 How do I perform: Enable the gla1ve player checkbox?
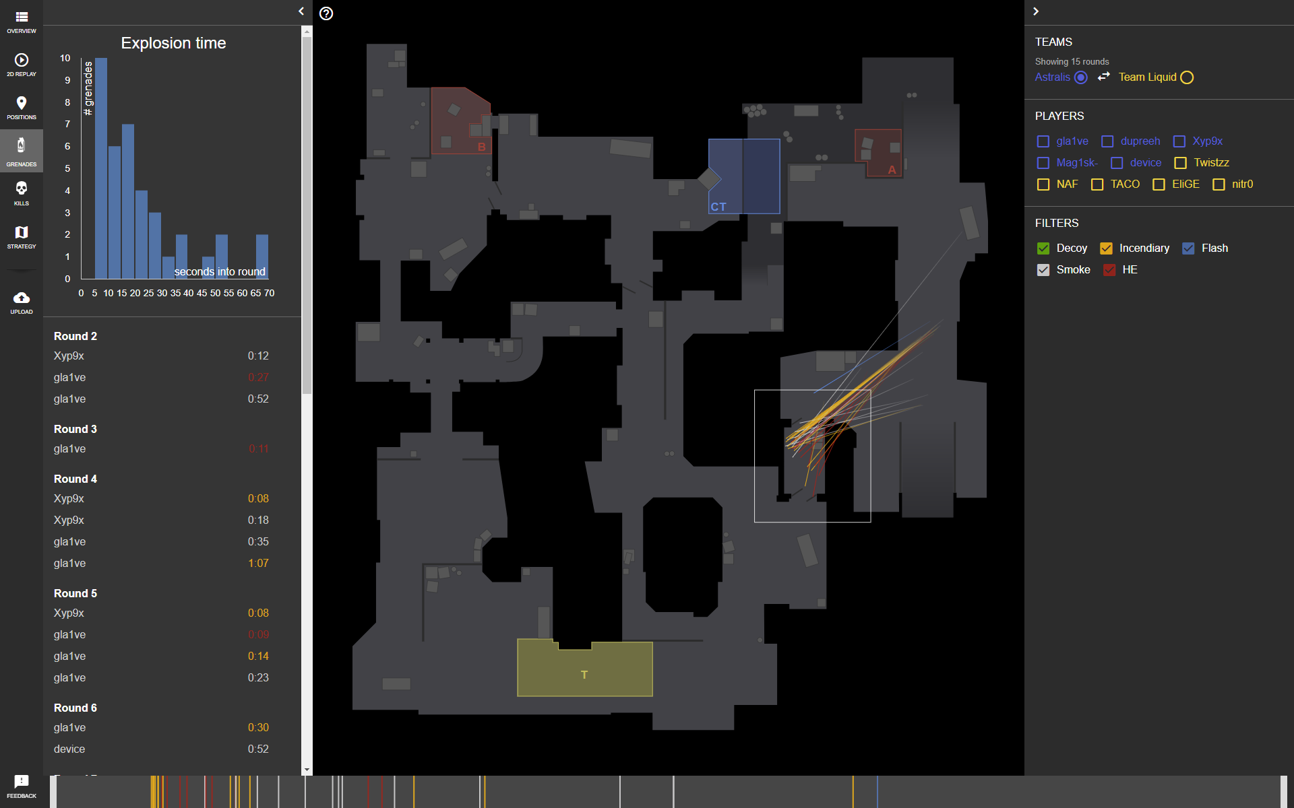1043,141
